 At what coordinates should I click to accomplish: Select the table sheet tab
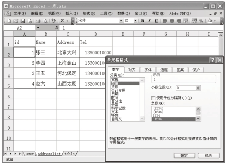(x=70, y=154)
